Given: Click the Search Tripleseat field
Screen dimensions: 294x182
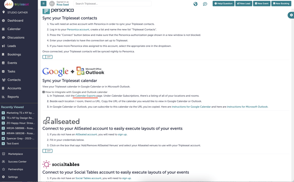Looking at the screenshot, I should pyautogui.click(x=112, y=4).
